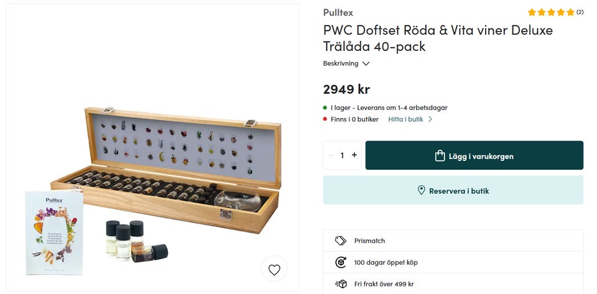Click the Reservera i butik button
This screenshot has width=597, height=294.
pos(453,190)
